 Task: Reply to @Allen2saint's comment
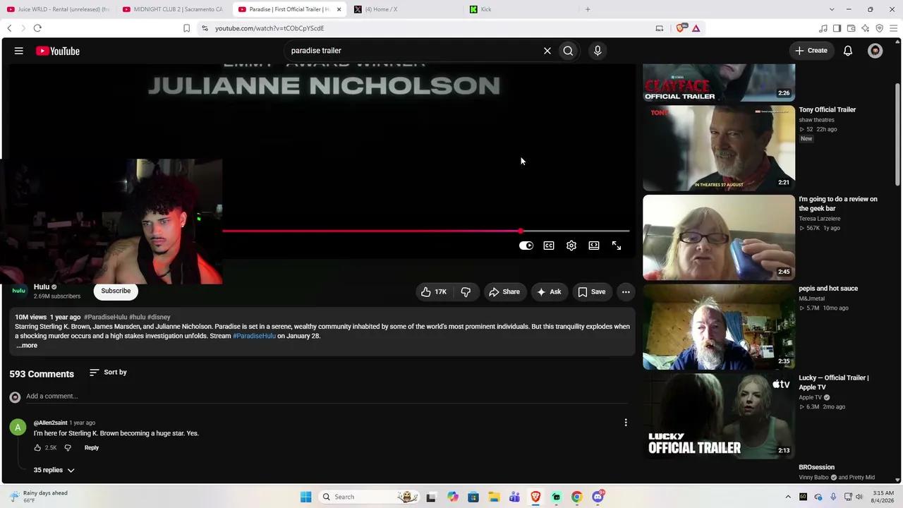(x=92, y=448)
